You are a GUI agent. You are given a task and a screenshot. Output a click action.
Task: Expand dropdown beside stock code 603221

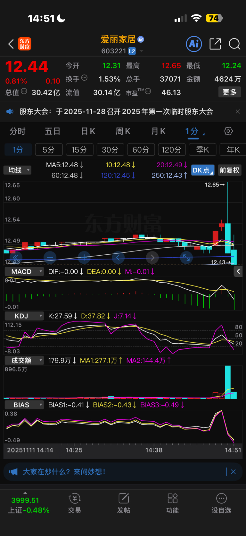(141, 51)
